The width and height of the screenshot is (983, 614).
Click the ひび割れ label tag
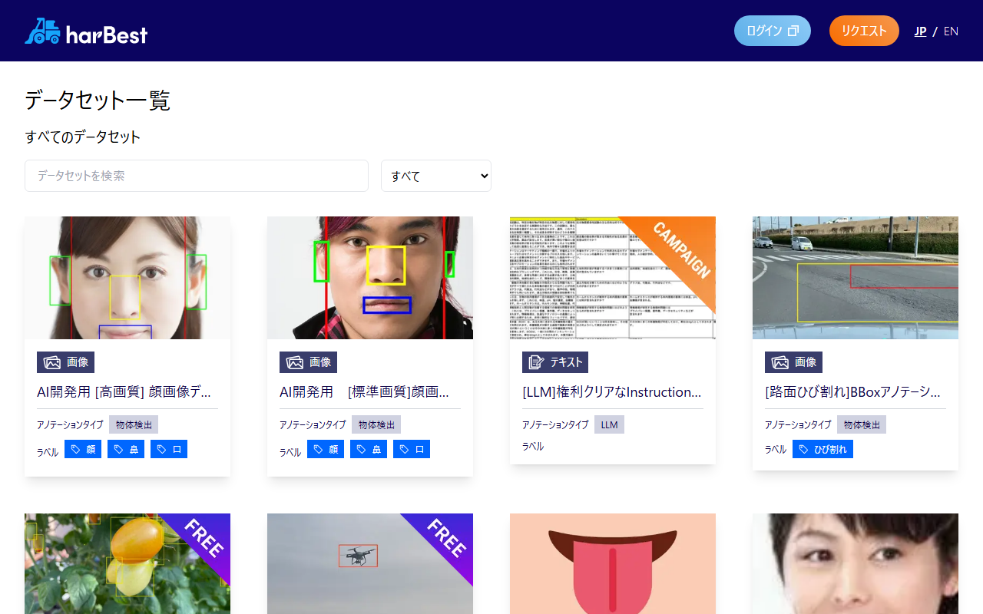pos(822,449)
